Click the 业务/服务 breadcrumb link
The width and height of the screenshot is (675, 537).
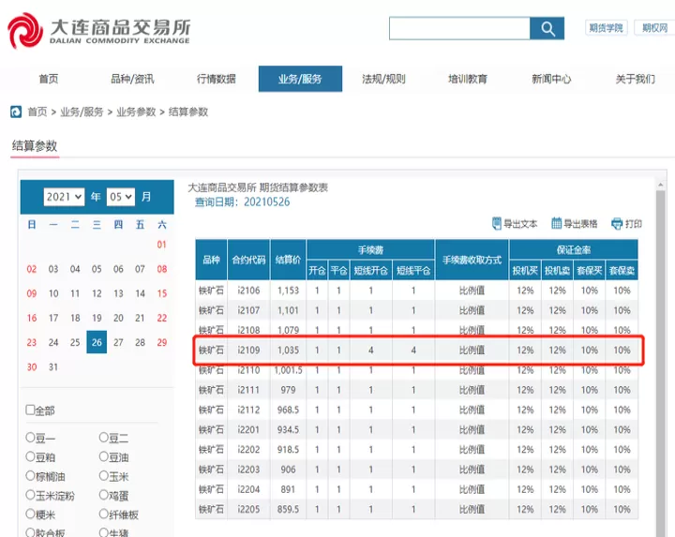point(82,112)
